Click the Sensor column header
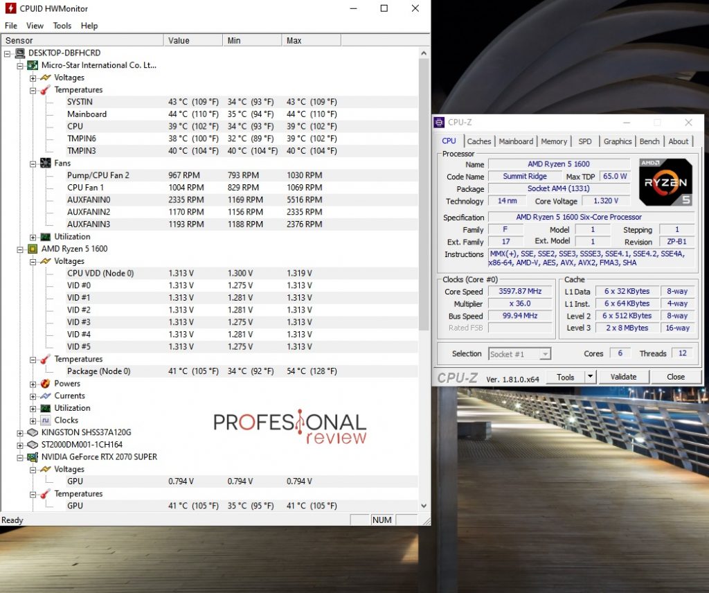Screen dimensions: 709x593 click(82, 41)
